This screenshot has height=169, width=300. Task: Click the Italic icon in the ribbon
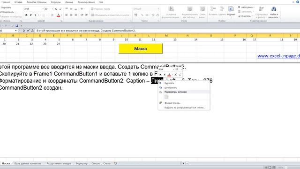30,15
